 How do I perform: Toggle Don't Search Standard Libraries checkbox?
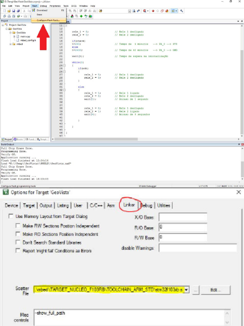[18, 242]
